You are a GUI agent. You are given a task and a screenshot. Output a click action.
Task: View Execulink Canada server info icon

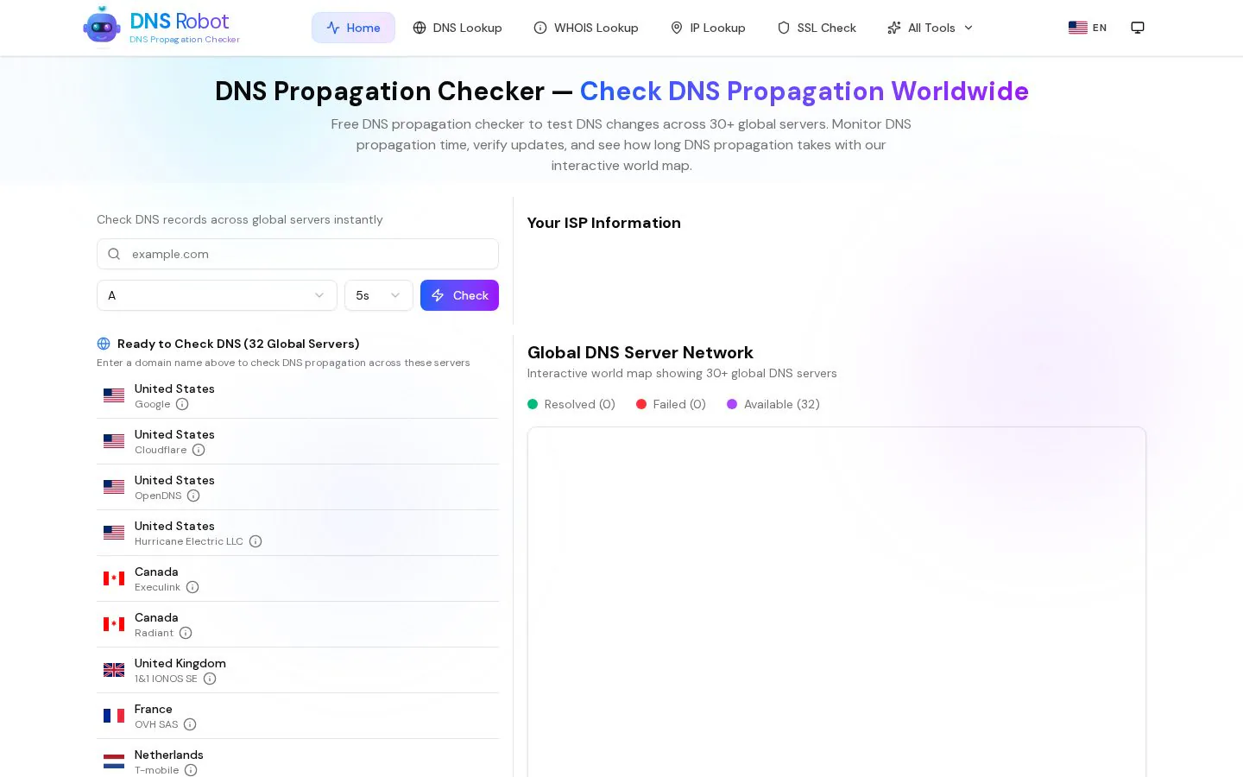pyautogui.click(x=192, y=587)
